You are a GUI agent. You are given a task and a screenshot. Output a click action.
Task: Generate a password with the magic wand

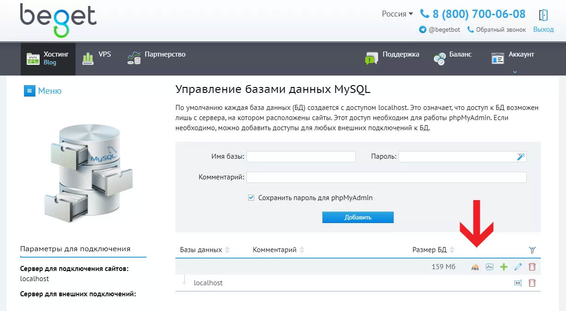tap(521, 157)
